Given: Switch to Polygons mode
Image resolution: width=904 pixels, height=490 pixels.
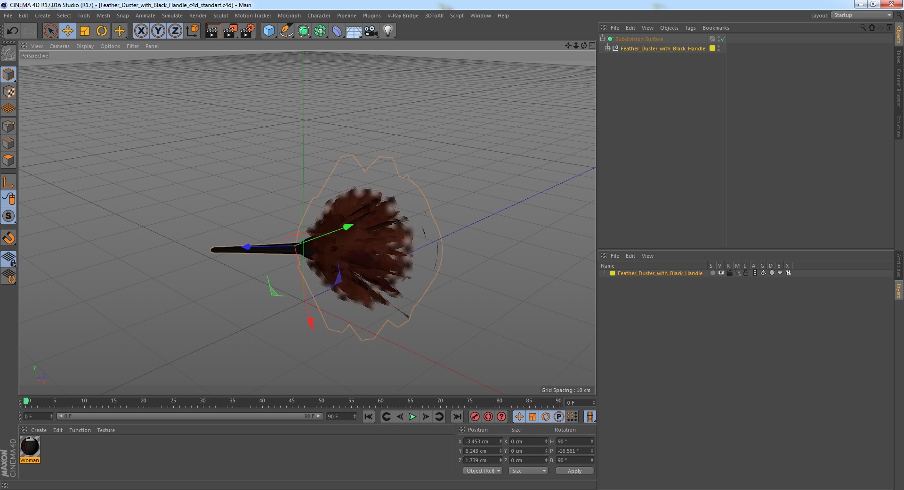Looking at the screenshot, I should pyautogui.click(x=8, y=160).
